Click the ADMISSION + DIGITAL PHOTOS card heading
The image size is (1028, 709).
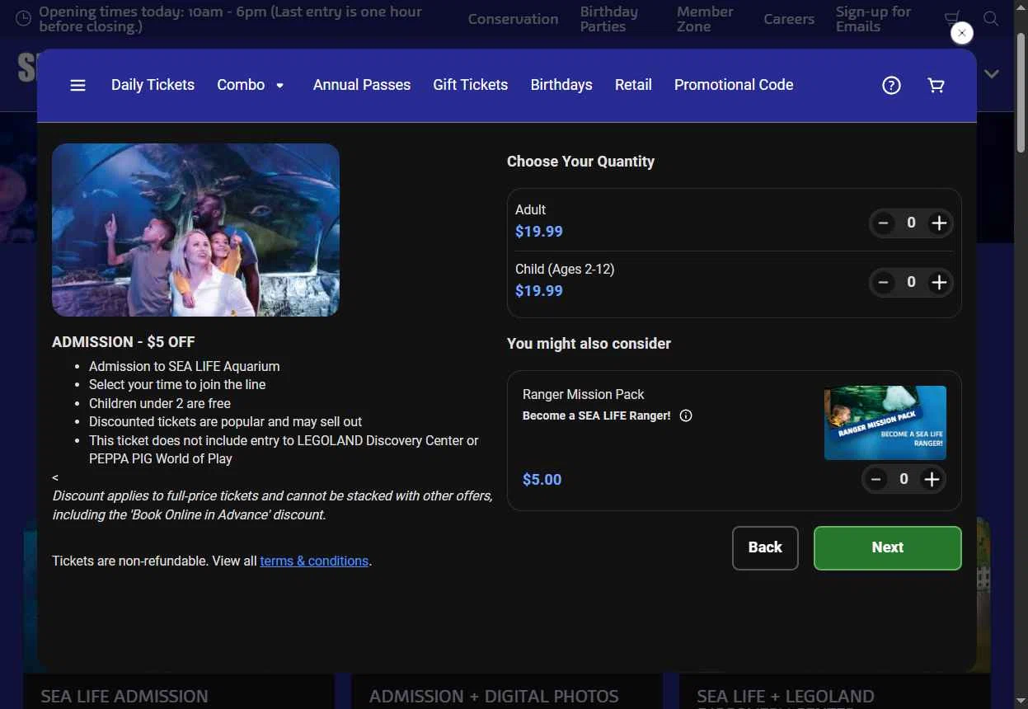pos(494,697)
